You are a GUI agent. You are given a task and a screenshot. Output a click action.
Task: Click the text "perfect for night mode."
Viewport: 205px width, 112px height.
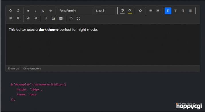[x=79, y=30]
